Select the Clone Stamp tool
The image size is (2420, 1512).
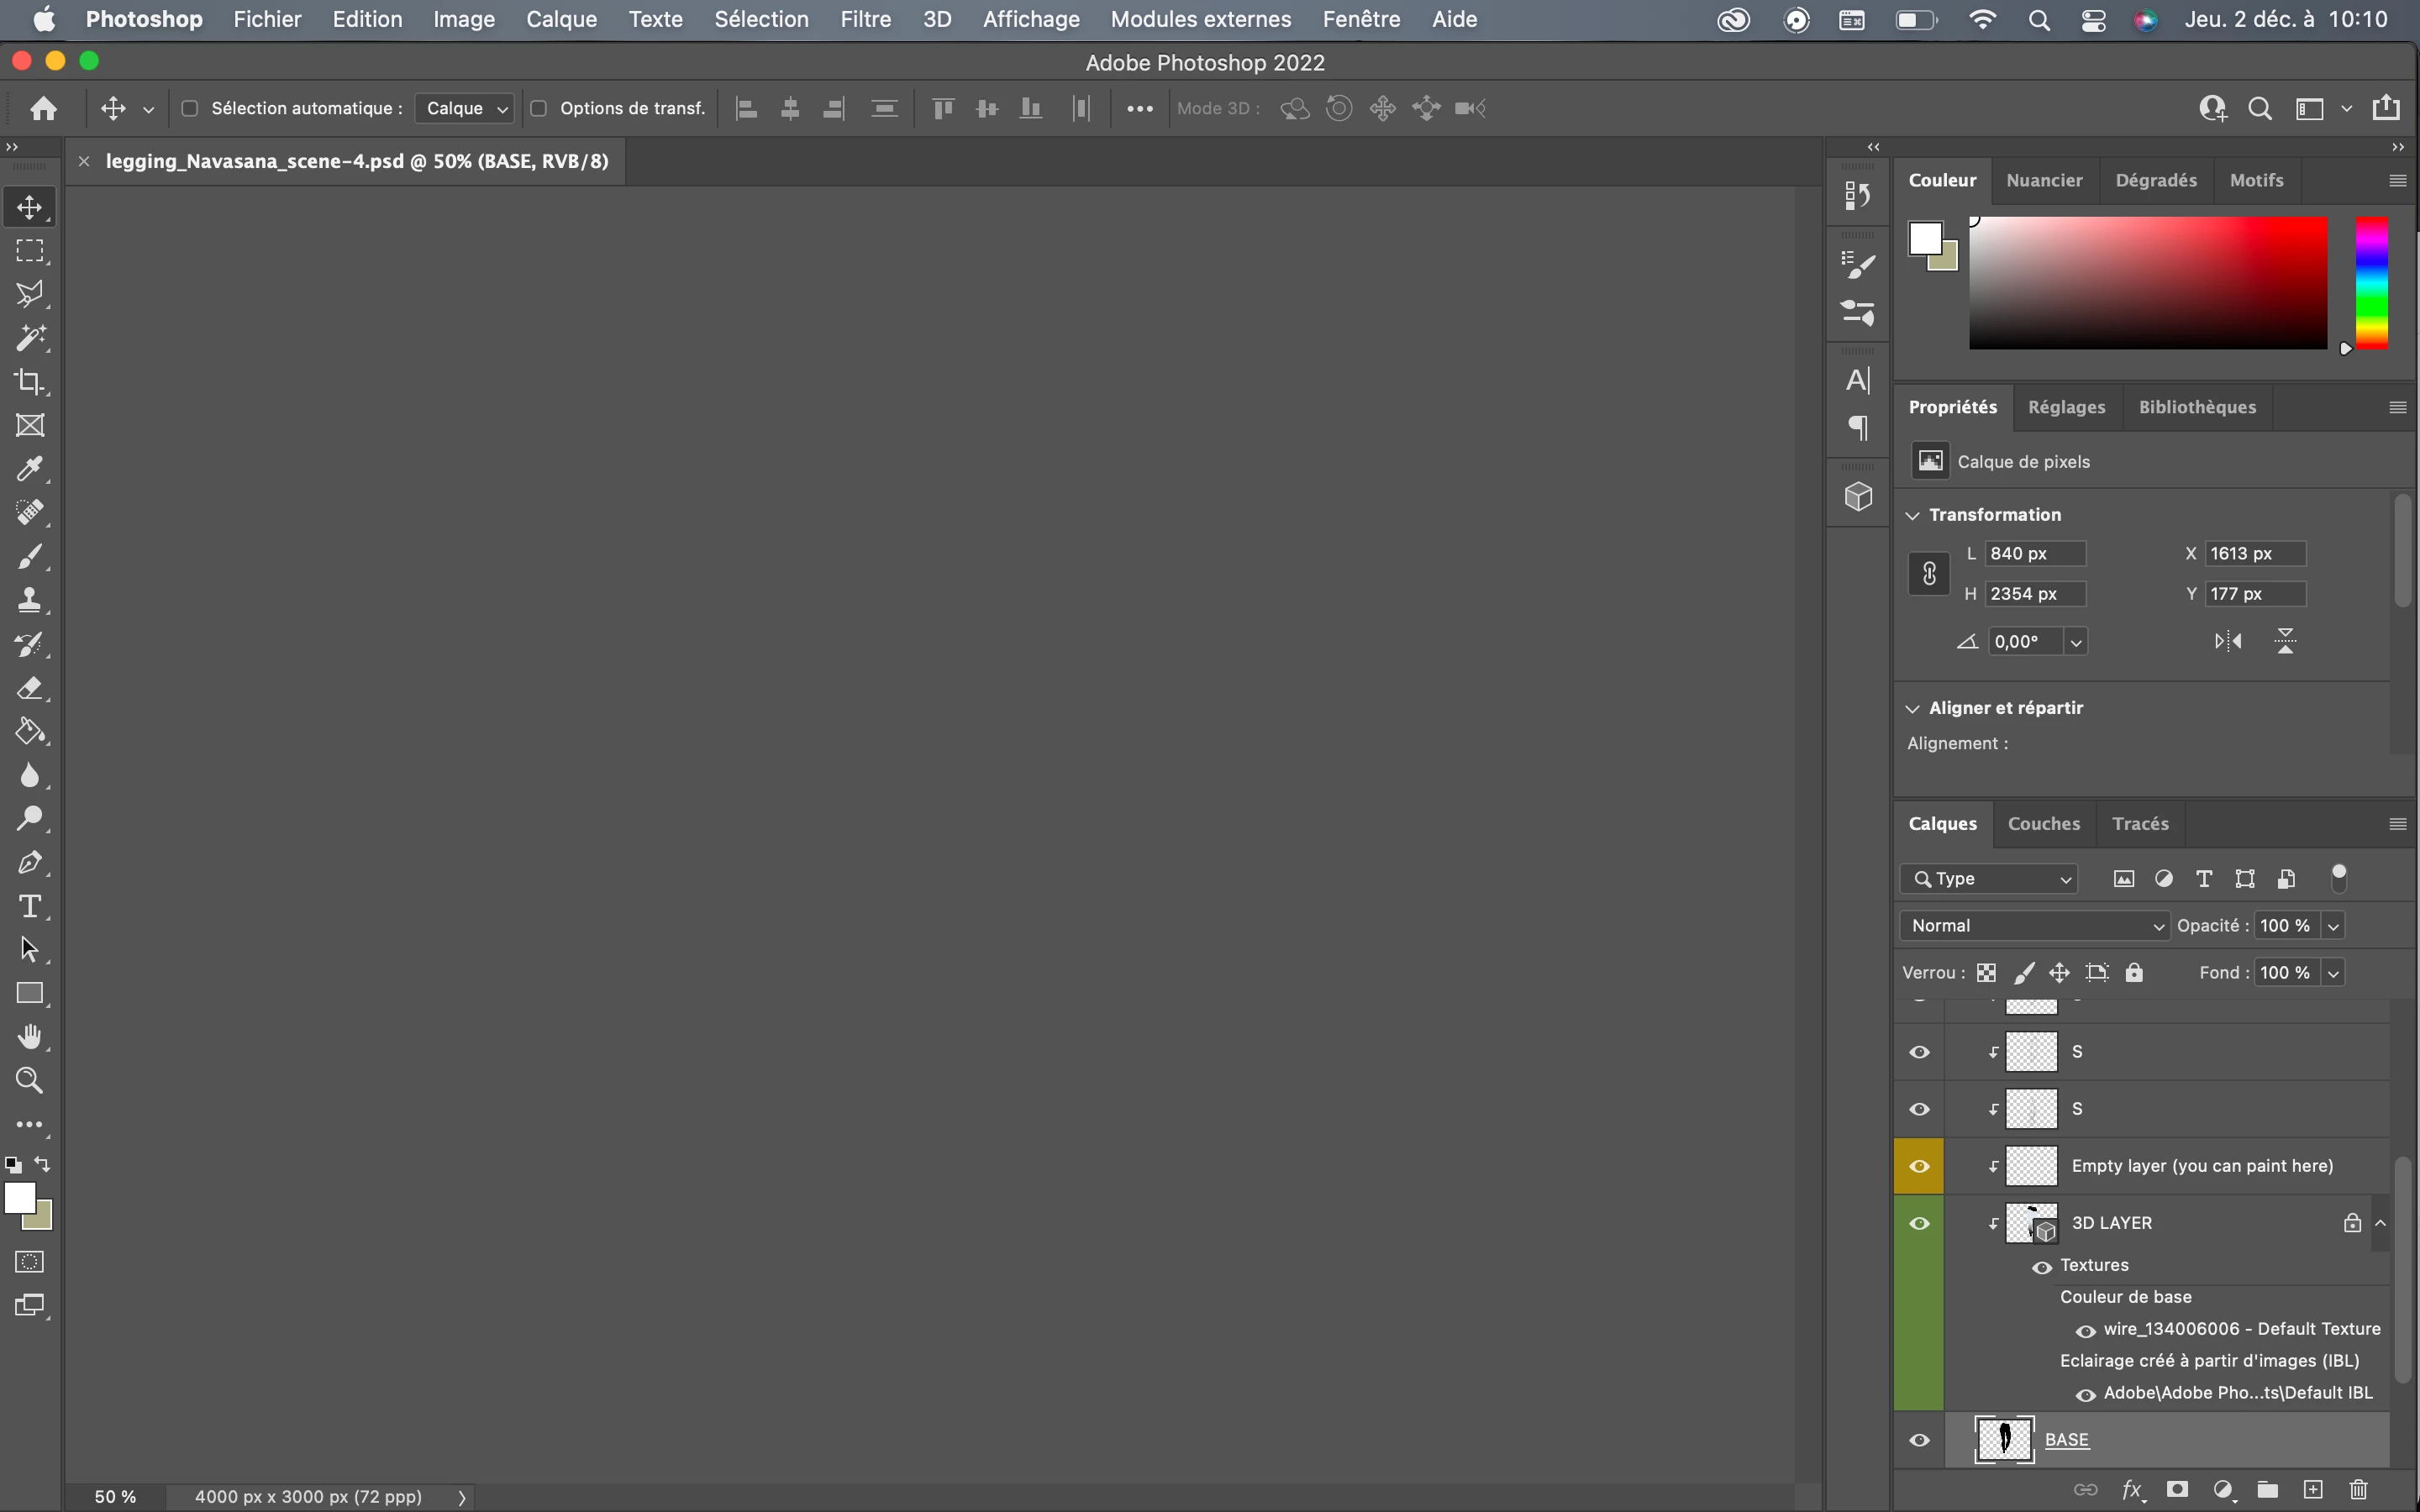30,600
